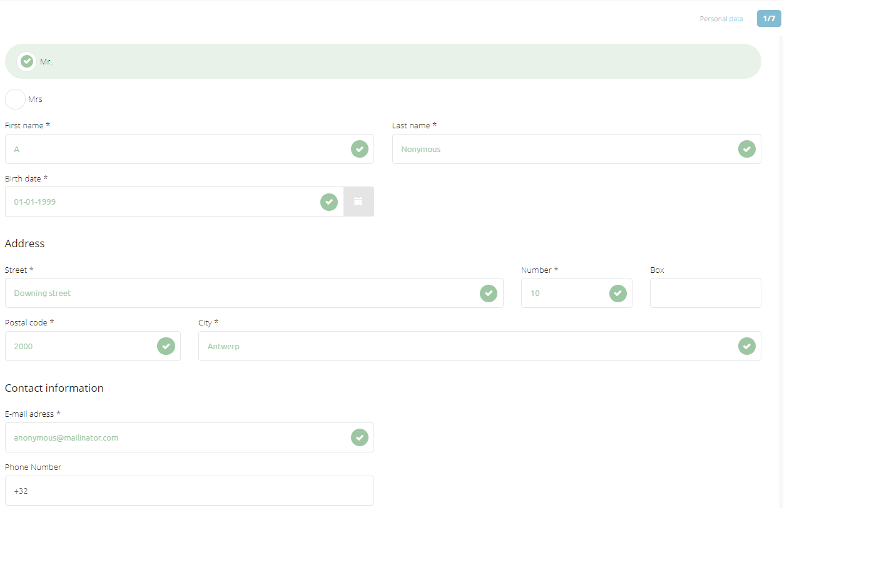The width and height of the screenshot is (889, 577).
Task: Click the Street field validation checkmark
Action: click(489, 294)
